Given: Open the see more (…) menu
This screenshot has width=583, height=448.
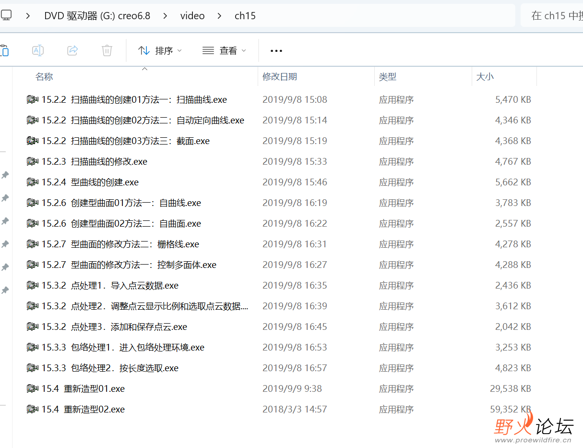Looking at the screenshot, I should [x=276, y=50].
